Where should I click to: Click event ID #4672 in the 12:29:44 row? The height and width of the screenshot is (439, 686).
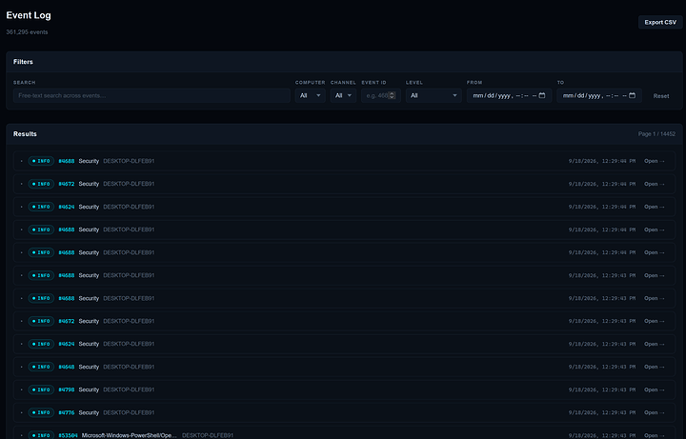67,184
